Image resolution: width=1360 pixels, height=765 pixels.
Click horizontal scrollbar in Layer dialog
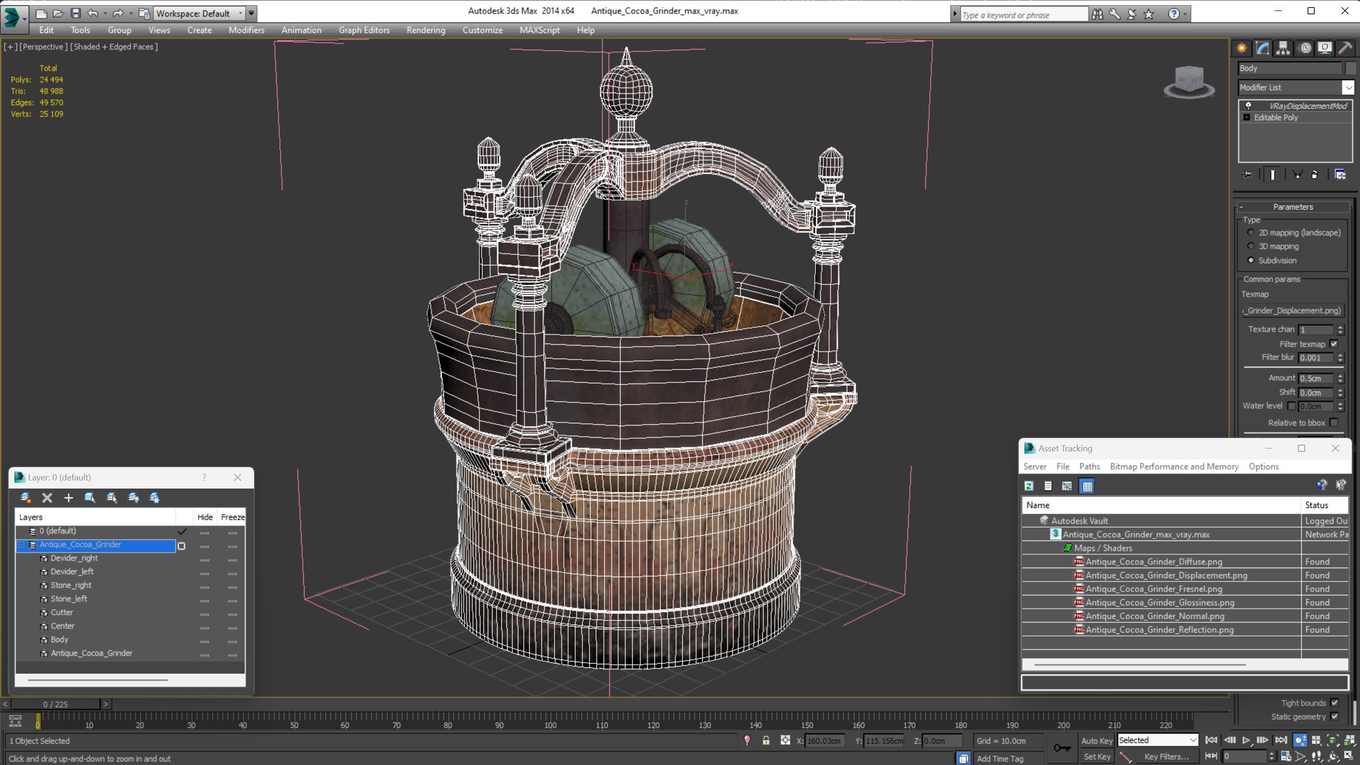tap(98, 680)
